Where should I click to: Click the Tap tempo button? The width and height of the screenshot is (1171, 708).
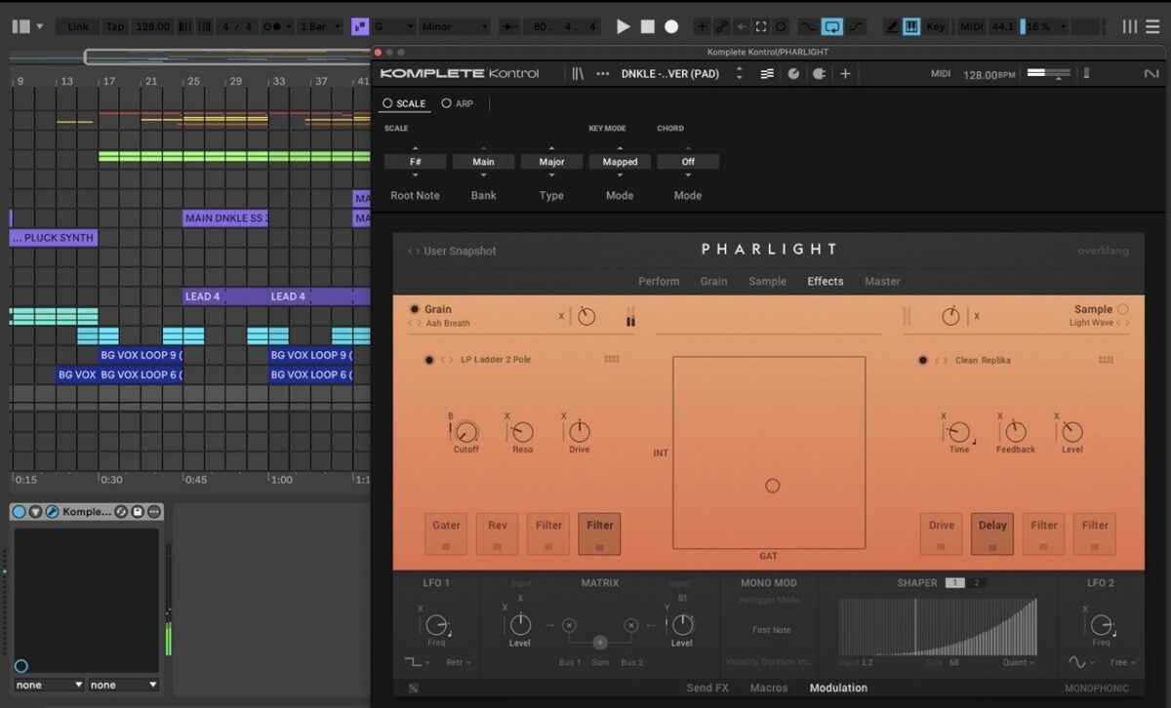click(x=115, y=27)
